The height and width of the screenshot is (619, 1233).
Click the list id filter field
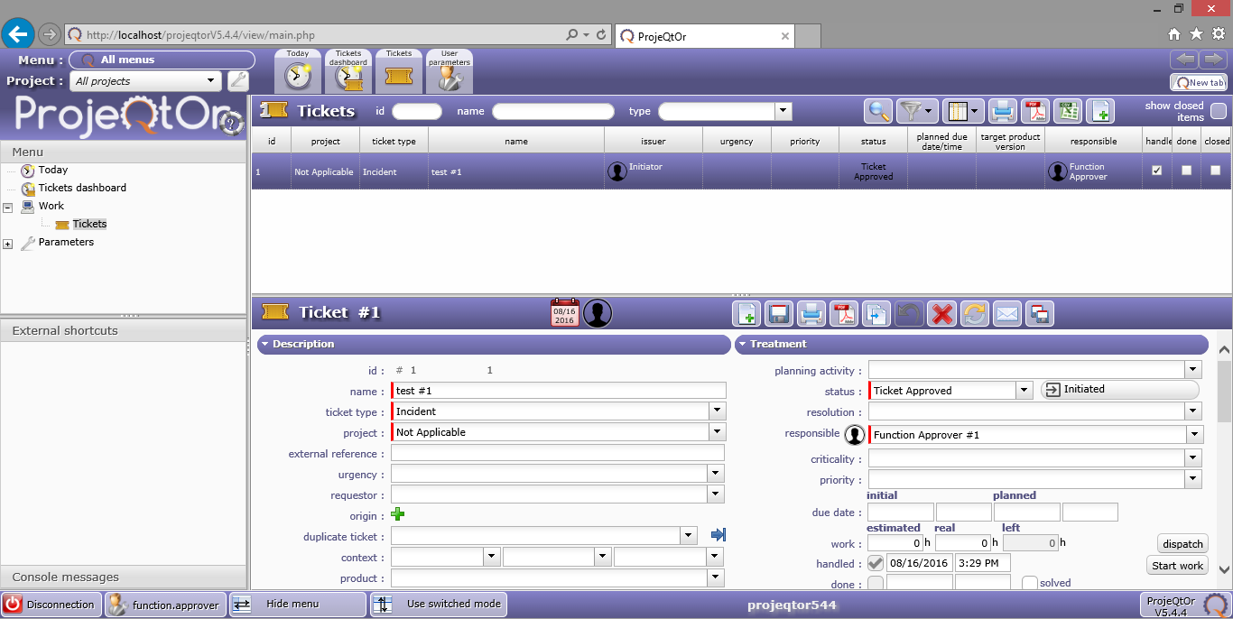[x=417, y=111]
